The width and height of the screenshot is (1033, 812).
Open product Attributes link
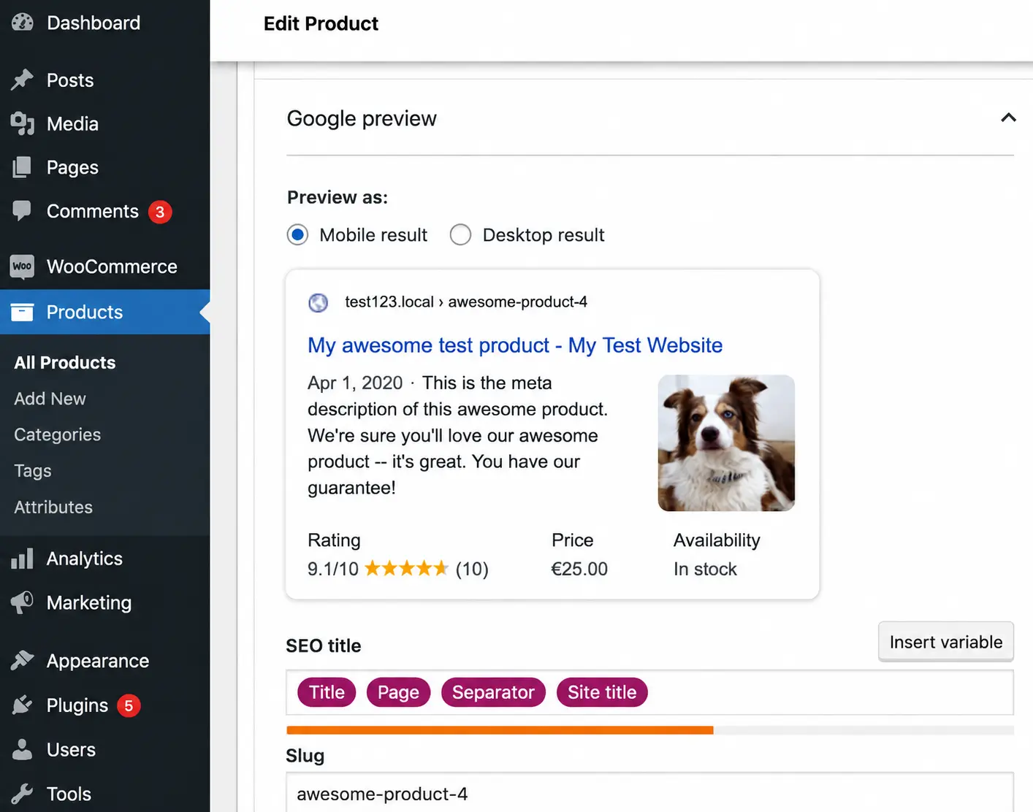[53, 507]
